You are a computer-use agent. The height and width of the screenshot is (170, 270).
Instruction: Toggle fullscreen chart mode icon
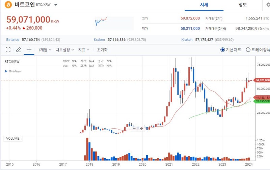tap(8, 50)
